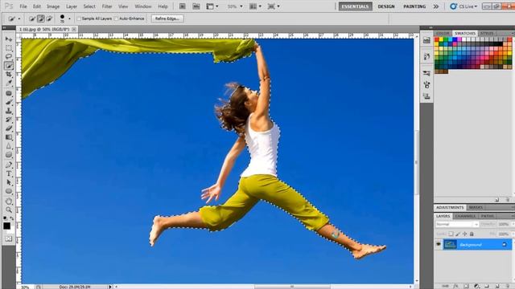
Task: Toggle Lock all
Action: pos(472,234)
